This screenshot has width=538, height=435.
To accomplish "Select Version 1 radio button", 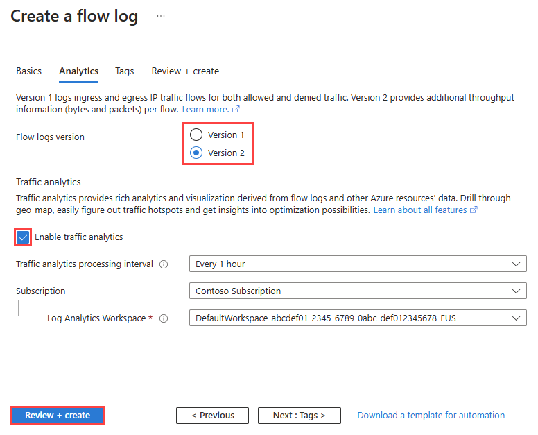I will point(196,135).
